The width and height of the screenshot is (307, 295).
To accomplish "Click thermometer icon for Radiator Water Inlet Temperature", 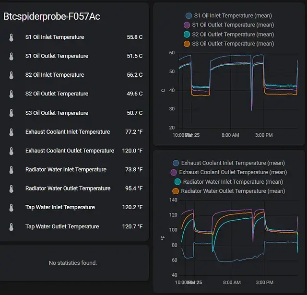I will coord(11,170).
